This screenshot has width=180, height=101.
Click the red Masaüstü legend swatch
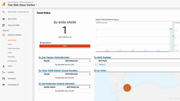(x=40, y=43)
